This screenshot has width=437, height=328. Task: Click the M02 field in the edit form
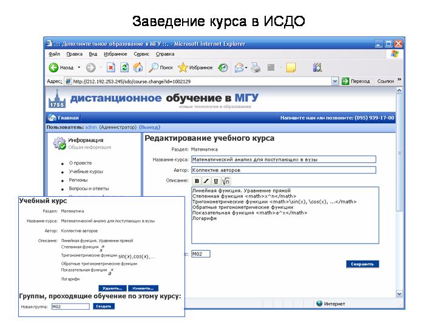[x=201, y=254]
